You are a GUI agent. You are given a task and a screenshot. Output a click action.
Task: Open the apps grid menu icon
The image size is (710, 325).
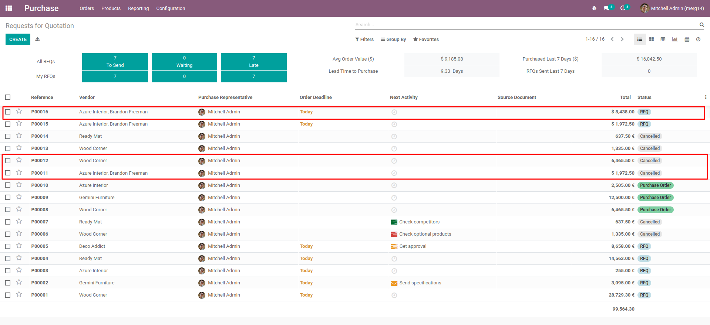[x=9, y=8]
